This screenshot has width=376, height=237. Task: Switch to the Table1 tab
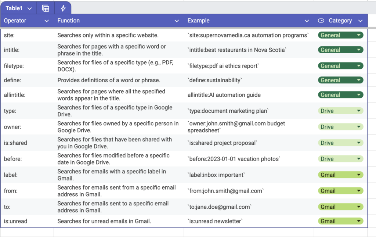(x=15, y=7)
